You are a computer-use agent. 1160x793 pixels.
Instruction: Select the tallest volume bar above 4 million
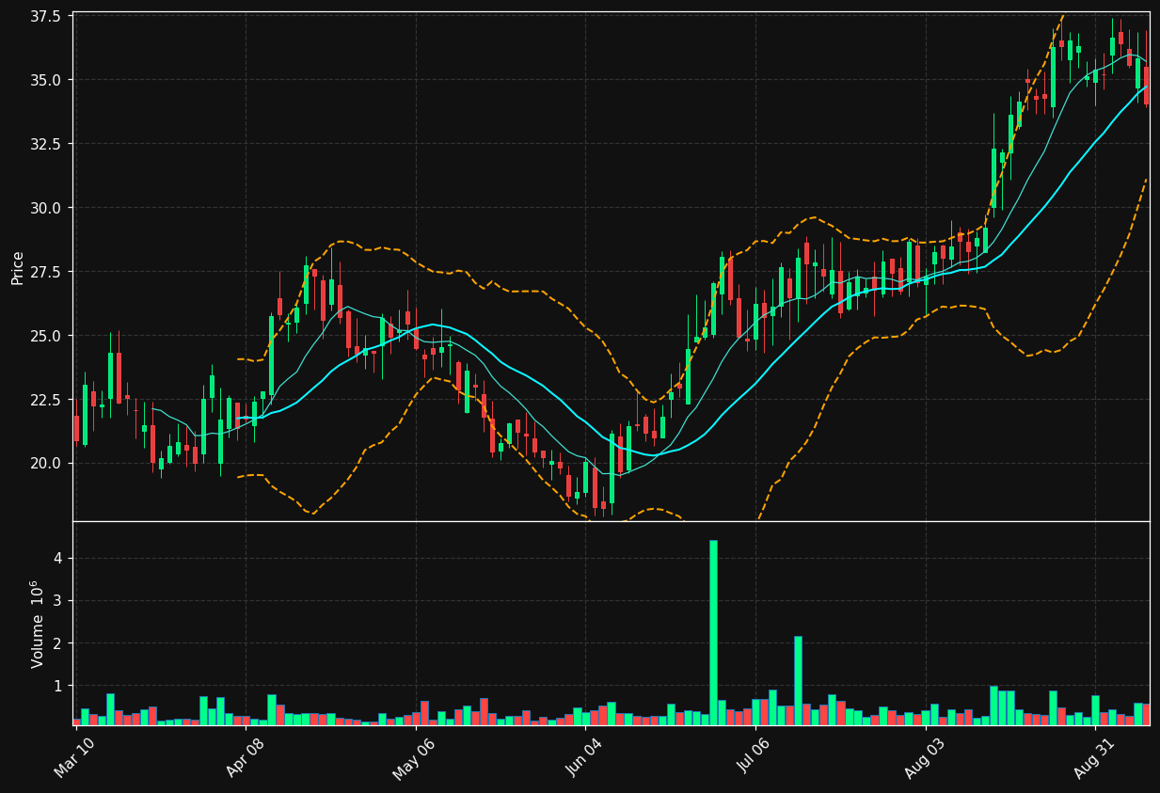point(713,632)
